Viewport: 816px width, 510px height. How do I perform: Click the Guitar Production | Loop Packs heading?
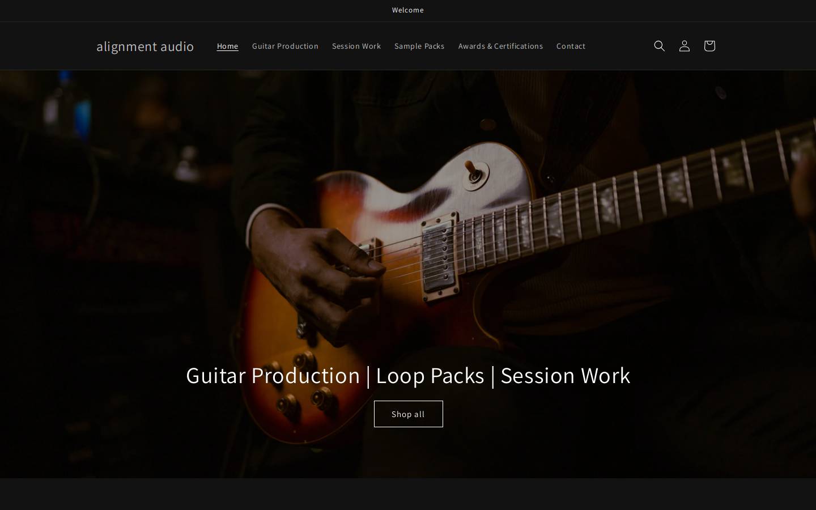(x=408, y=375)
